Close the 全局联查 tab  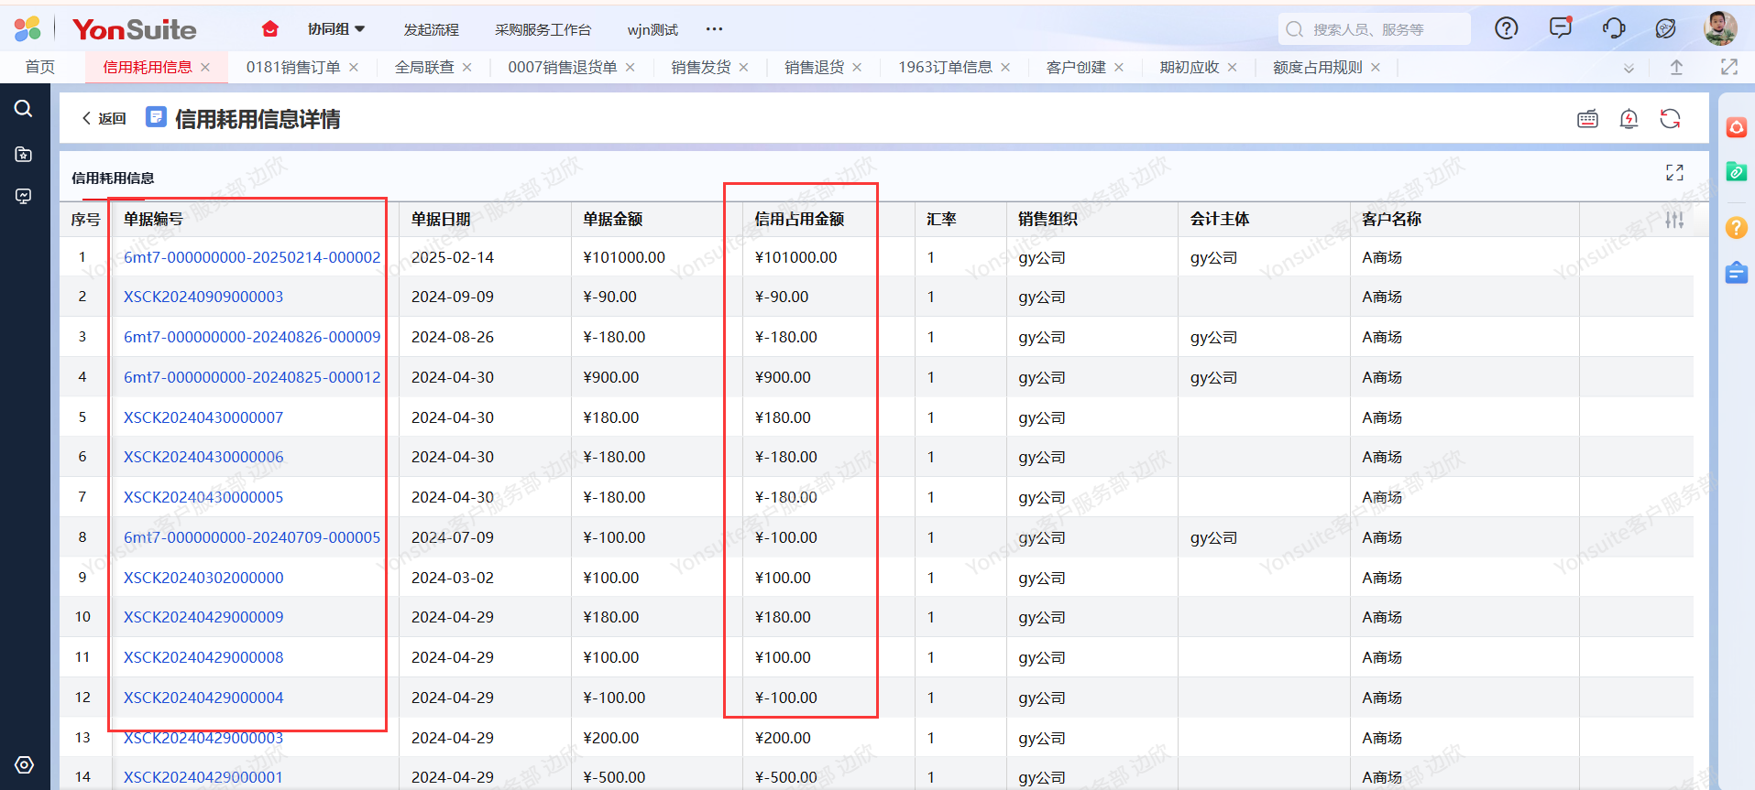pyautogui.click(x=467, y=68)
